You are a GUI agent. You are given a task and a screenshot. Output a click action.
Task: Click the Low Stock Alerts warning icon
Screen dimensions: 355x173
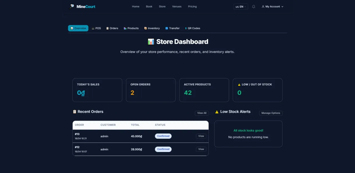217,112
